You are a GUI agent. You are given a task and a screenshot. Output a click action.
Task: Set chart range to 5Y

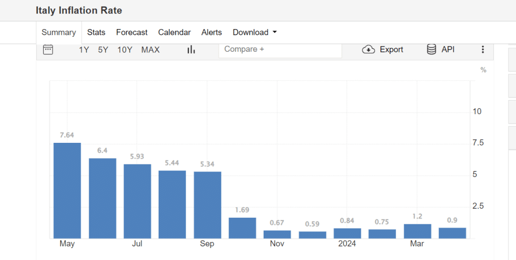pyautogui.click(x=103, y=49)
